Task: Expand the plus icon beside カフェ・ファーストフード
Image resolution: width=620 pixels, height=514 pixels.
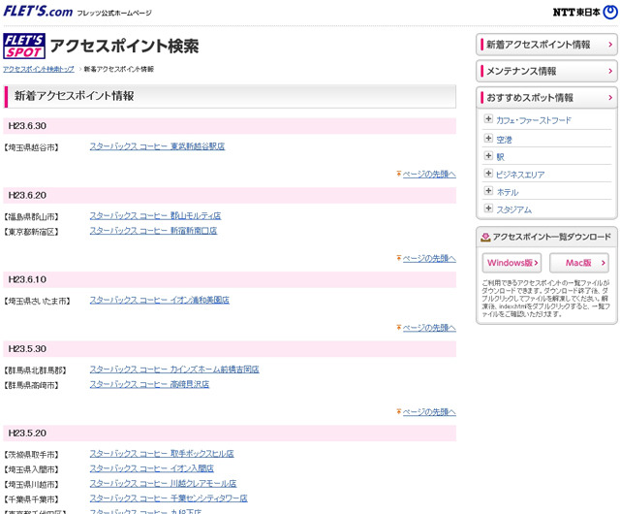Action: click(x=488, y=118)
